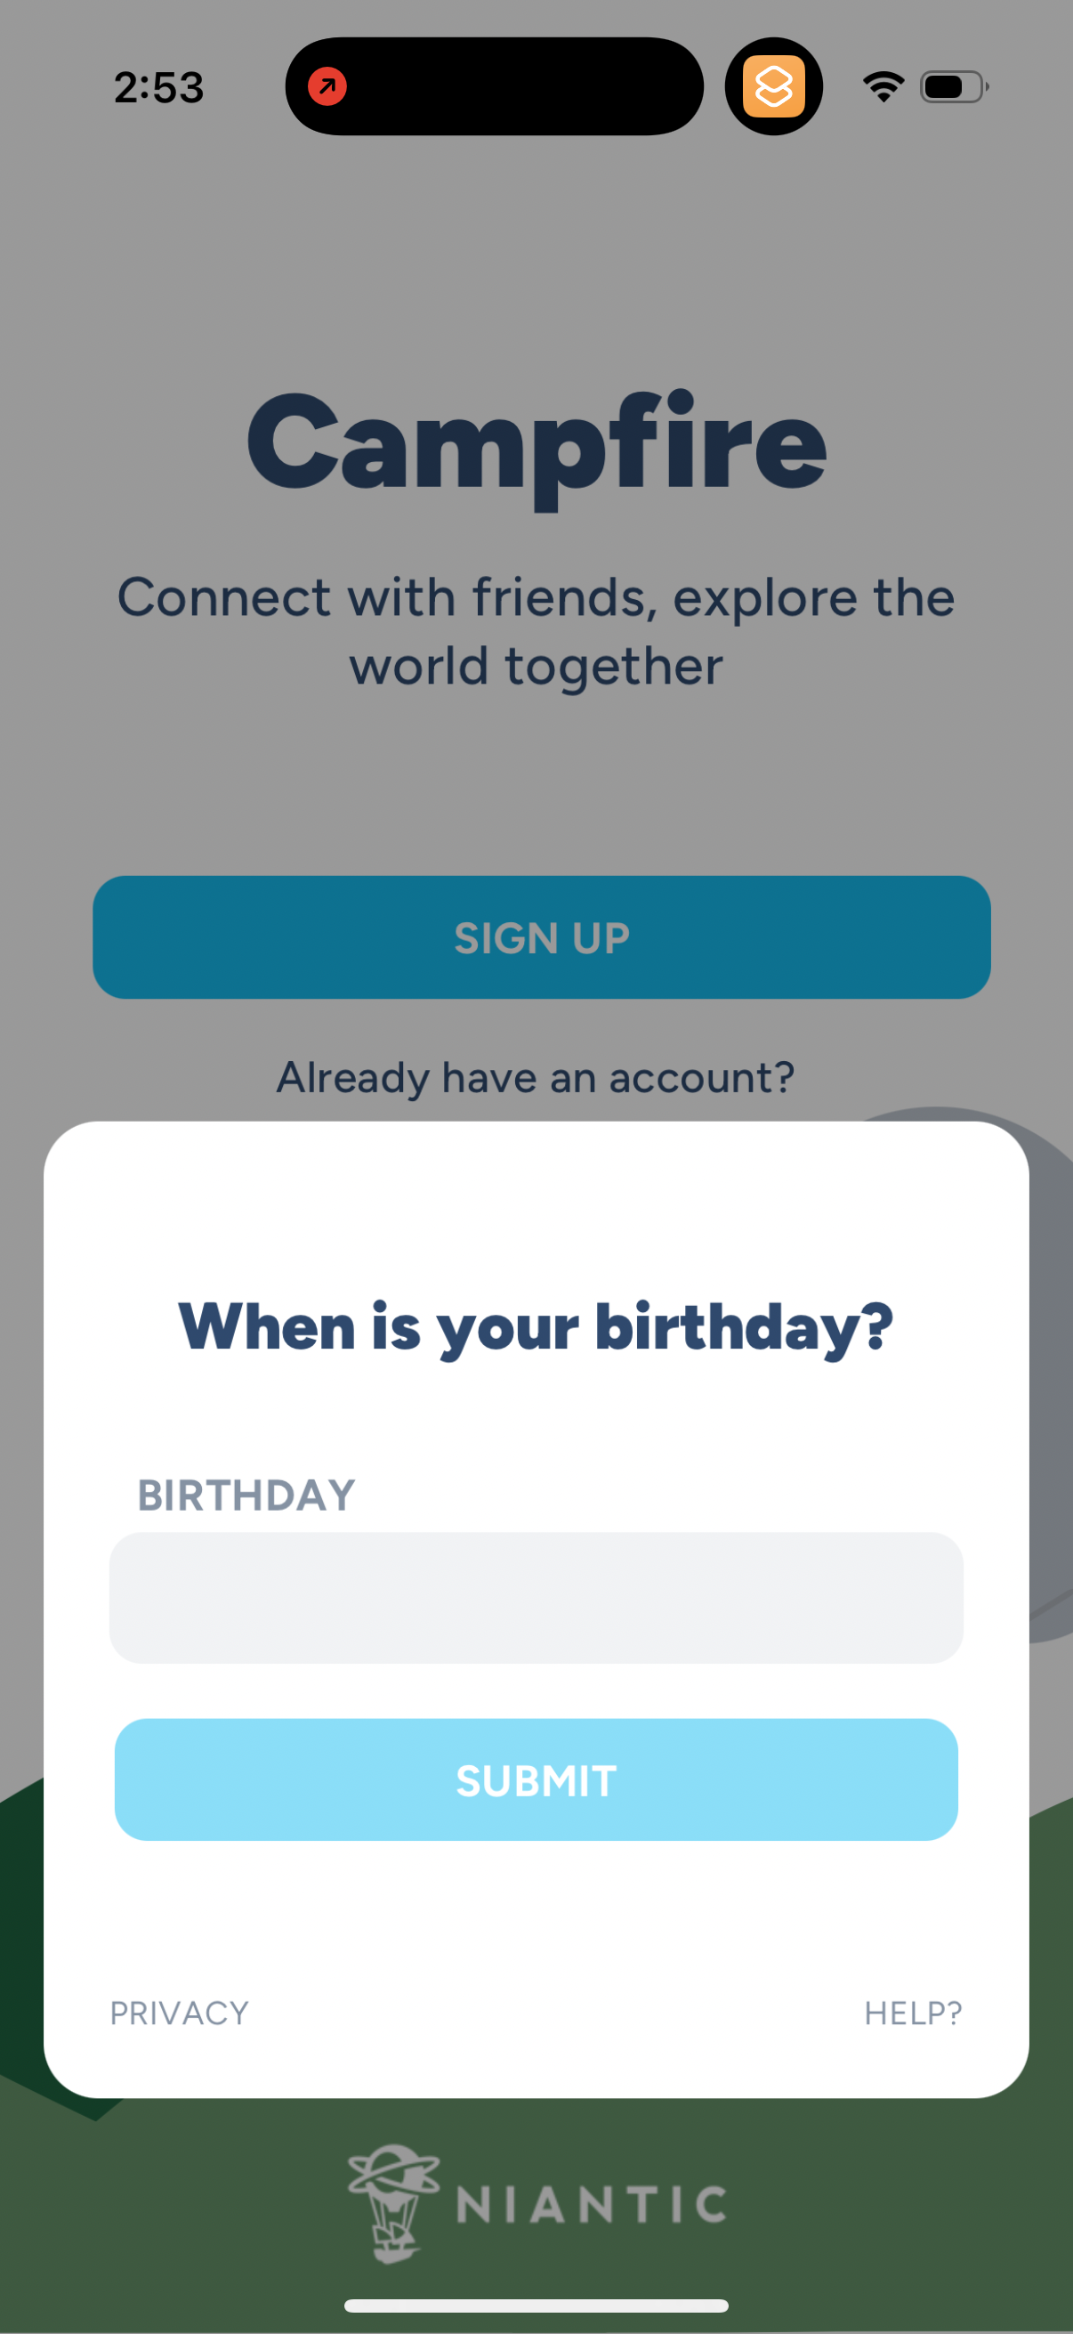The width and height of the screenshot is (1073, 2334).
Task: Tap the battery level icon
Action: pyautogui.click(x=953, y=87)
